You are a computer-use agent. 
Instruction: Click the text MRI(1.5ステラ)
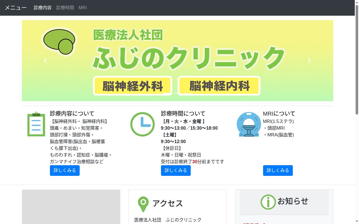click(279, 122)
